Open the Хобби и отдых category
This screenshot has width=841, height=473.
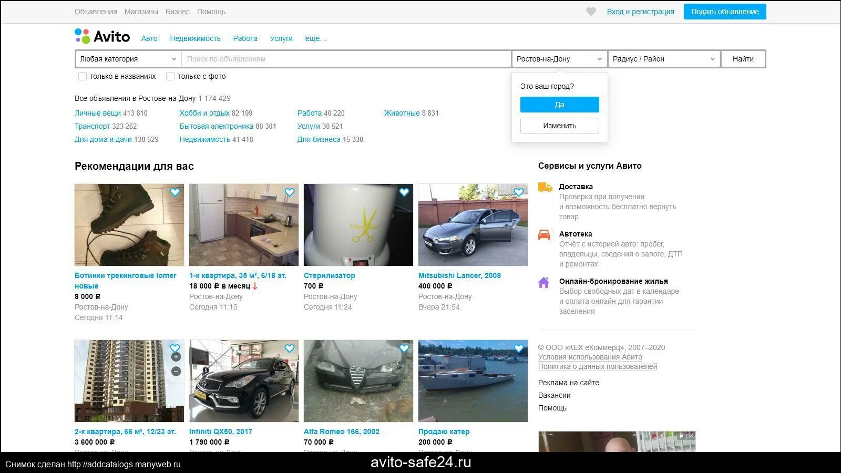coord(204,113)
